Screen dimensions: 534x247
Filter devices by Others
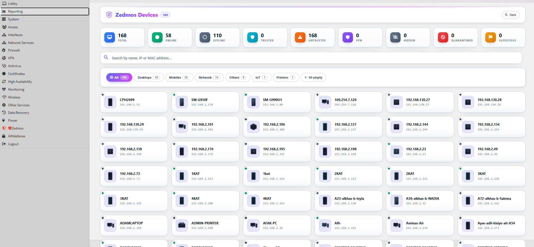[x=238, y=77]
